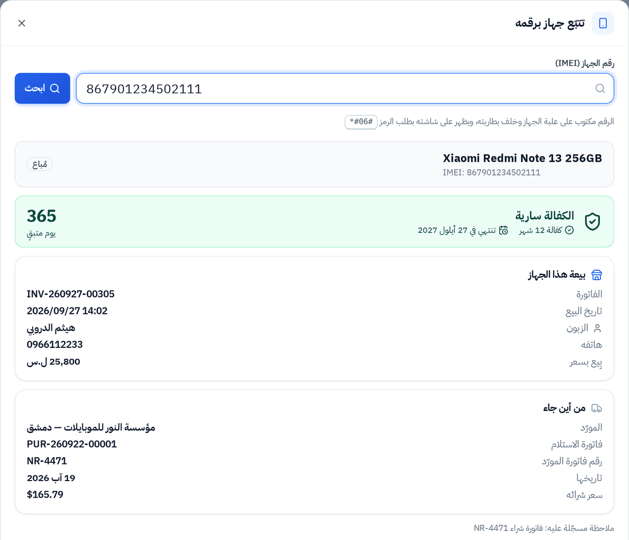Click the truck icon beside من أين جاء
The height and width of the screenshot is (540, 629).
596,408
